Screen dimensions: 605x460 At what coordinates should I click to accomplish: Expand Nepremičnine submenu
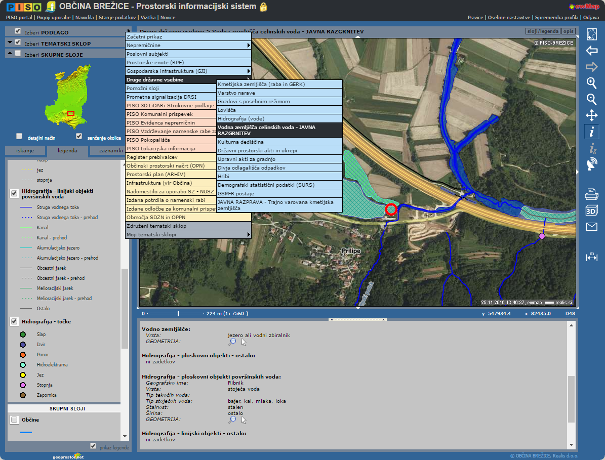coord(188,46)
